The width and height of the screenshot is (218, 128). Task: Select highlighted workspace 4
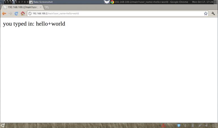click(x=14, y=2)
